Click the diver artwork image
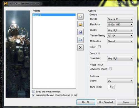Viewport: 139px width, 108px height. [x=18, y=54]
